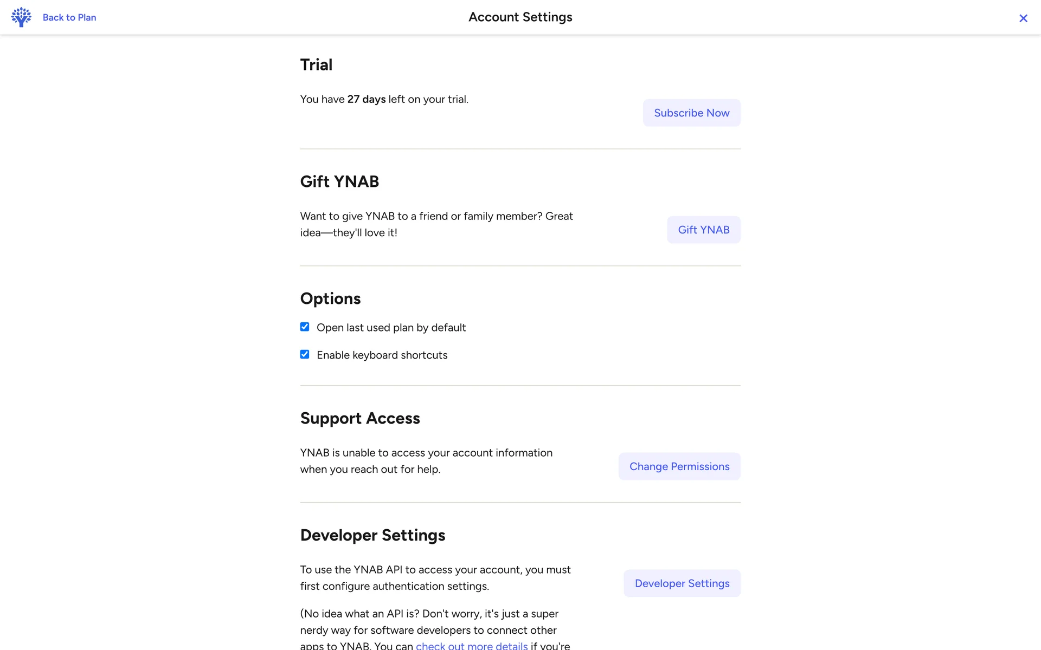Image resolution: width=1041 pixels, height=650 pixels.
Task: Open Change Permissions for support access
Action: [679, 466]
